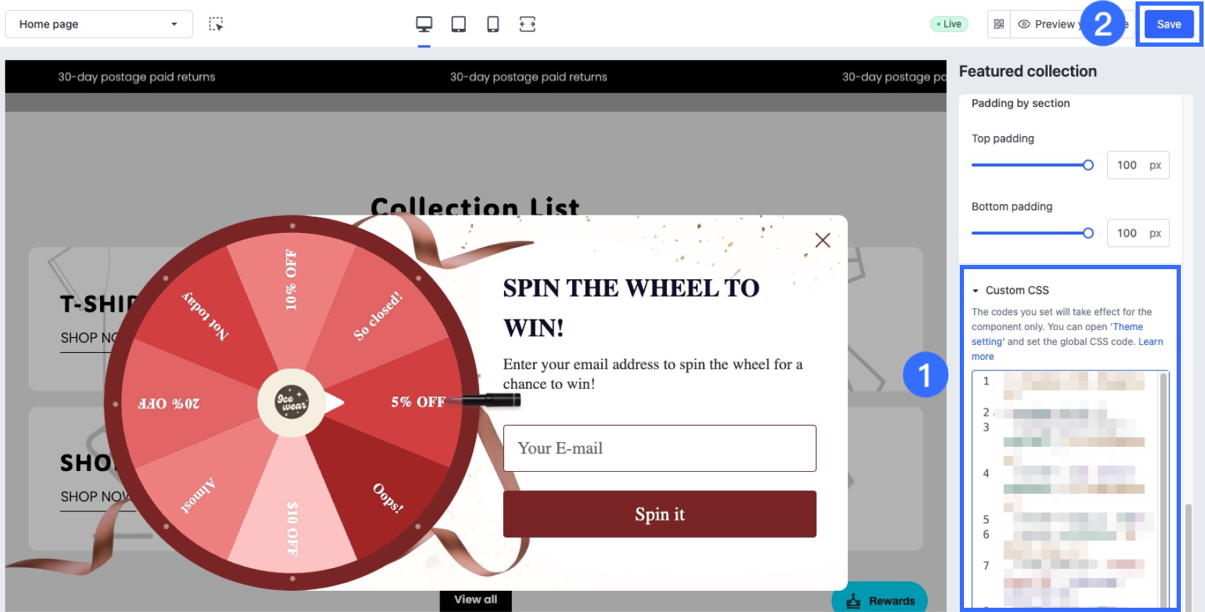Click the View all button
The height and width of the screenshot is (612, 1205).
[476, 600]
